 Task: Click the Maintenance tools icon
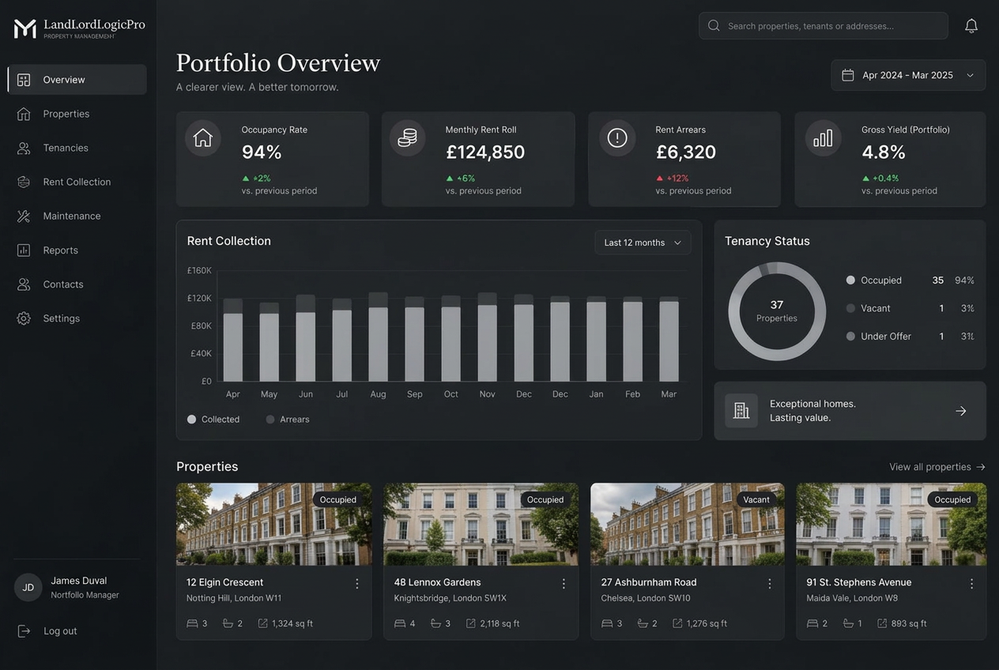tap(24, 216)
